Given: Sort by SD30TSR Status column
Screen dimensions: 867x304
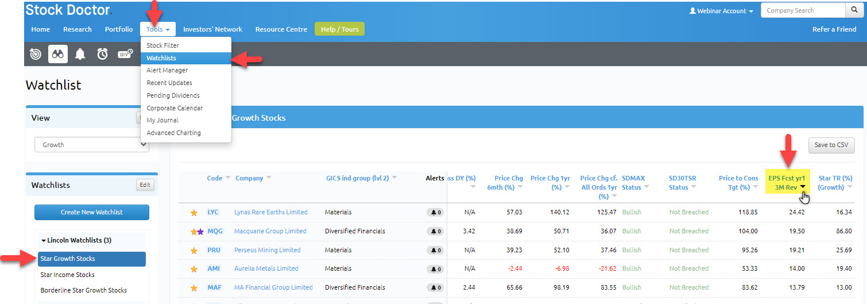Looking at the screenshot, I should click(x=684, y=183).
